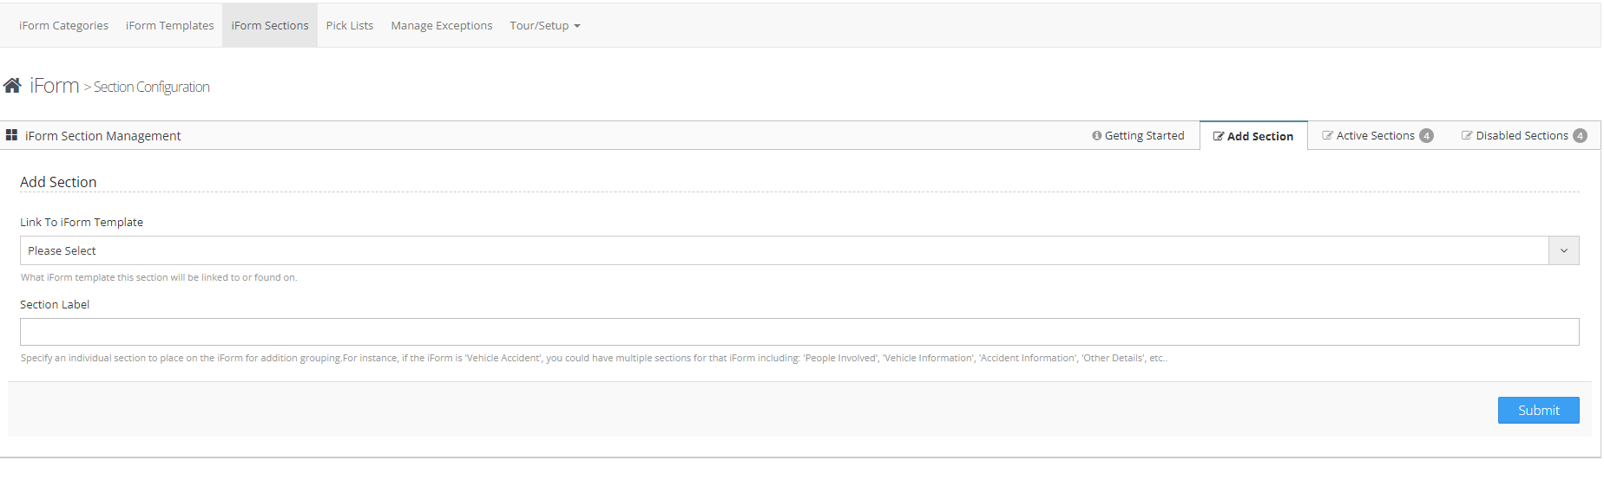Click the chevron arrow on template dropdown

click(x=1563, y=250)
